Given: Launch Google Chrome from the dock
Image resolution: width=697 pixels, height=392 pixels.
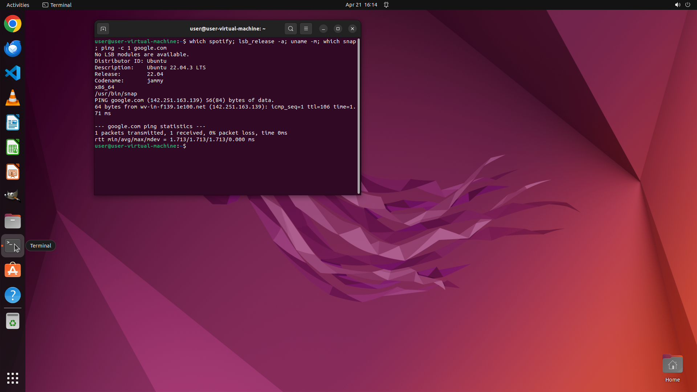Looking at the screenshot, I should click(x=13, y=24).
